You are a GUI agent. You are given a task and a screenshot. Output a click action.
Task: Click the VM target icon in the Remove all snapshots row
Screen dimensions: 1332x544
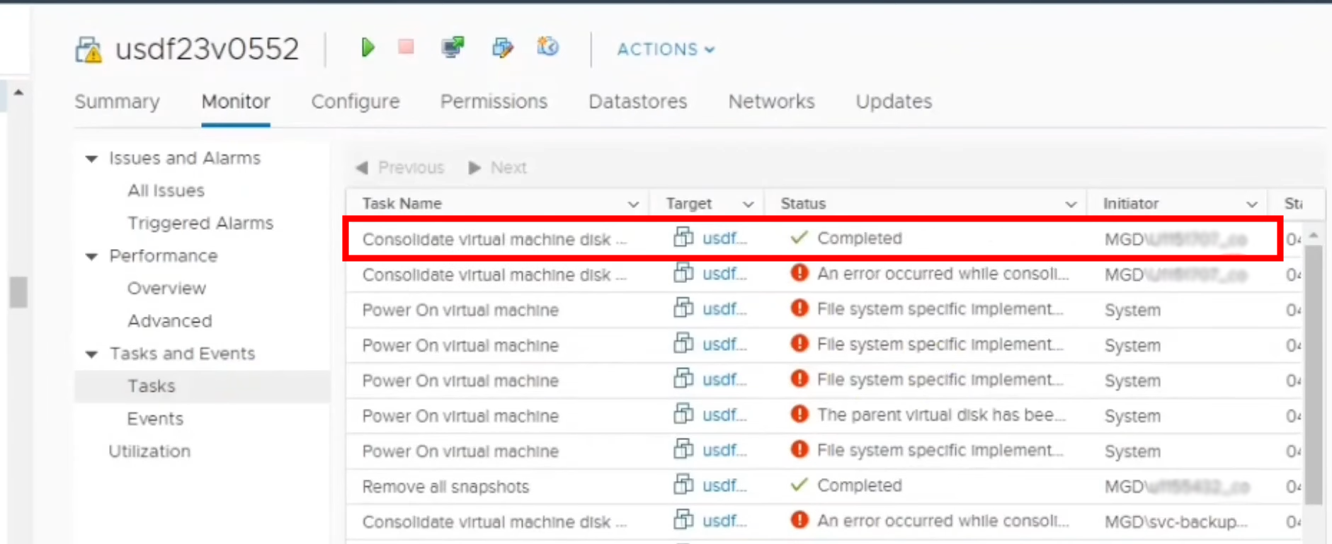point(683,485)
